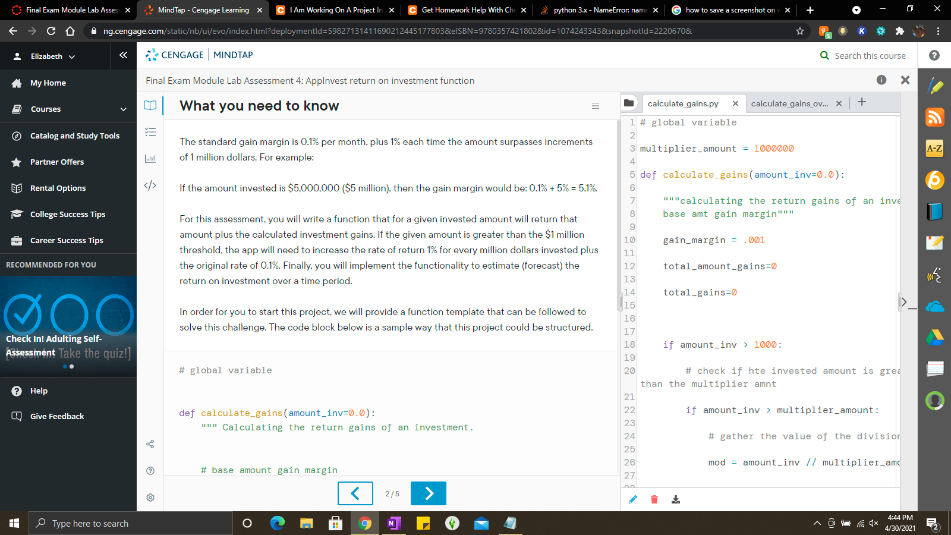Viewport: 951px width, 535px height.
Task: Open the RSS feed app in the right dock
Action: [x=934, y=117]
